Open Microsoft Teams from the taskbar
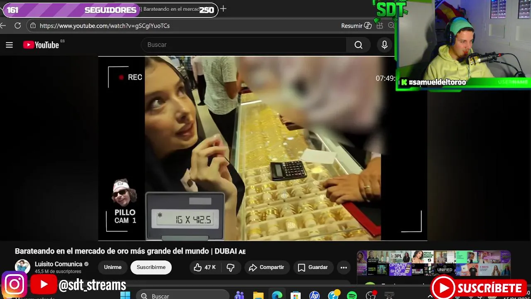This screenshot has height=299, width=531. tap(239, 296)
